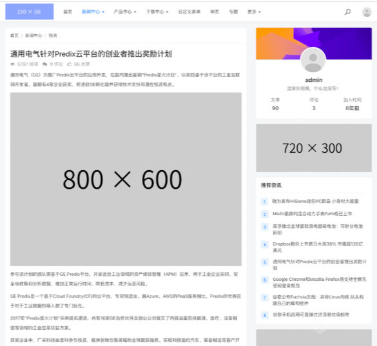Click the number 4 badge beside Dropbox story
This screenshot has width=377, height=346.
[264, 245]
